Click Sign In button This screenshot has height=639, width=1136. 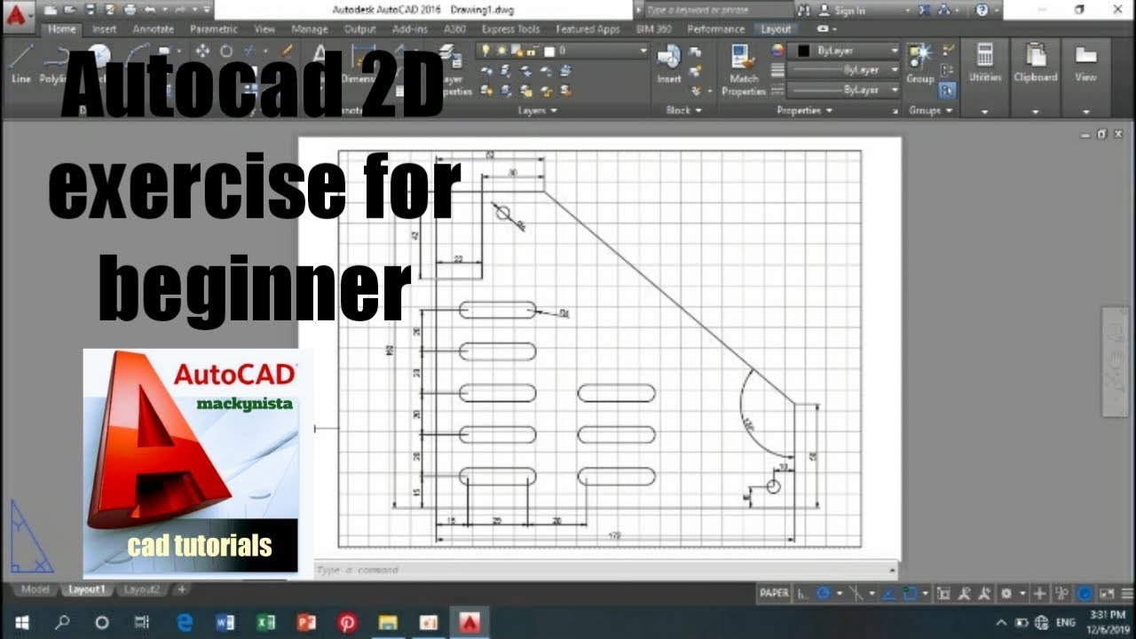(x=841, y=11)
